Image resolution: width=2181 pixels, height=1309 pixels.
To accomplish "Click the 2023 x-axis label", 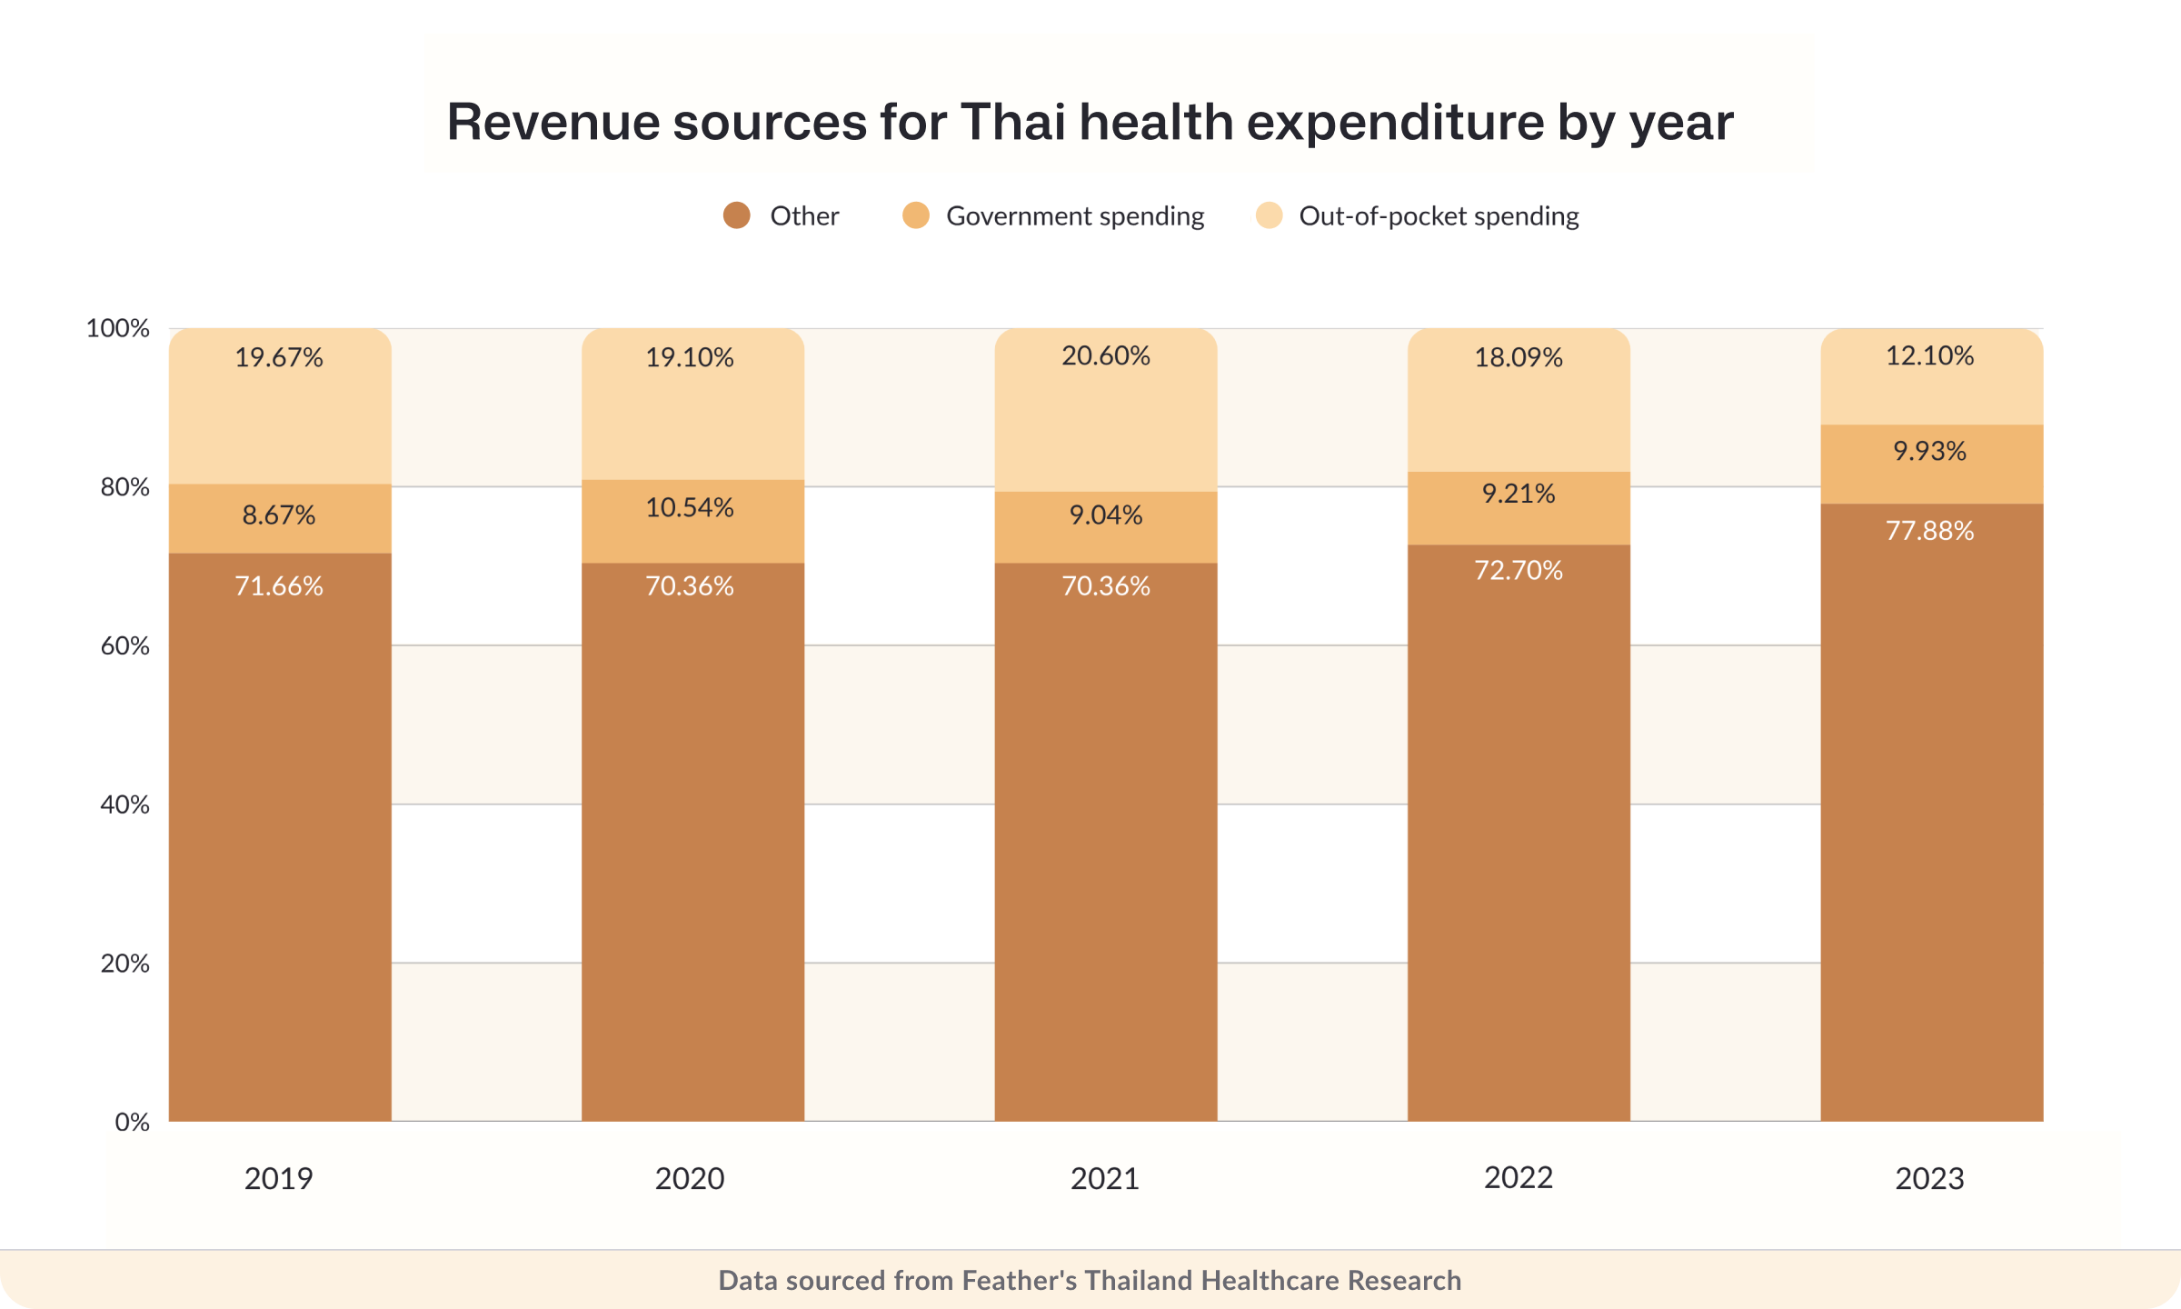I will tap(1930, 1178).
